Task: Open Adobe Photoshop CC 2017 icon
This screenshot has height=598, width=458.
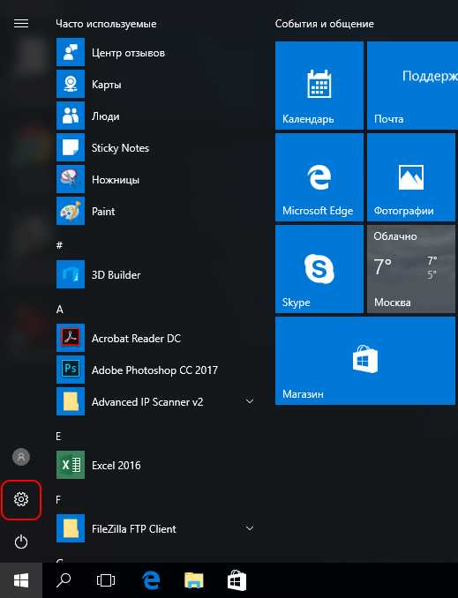Action: [x=71, y=370]
